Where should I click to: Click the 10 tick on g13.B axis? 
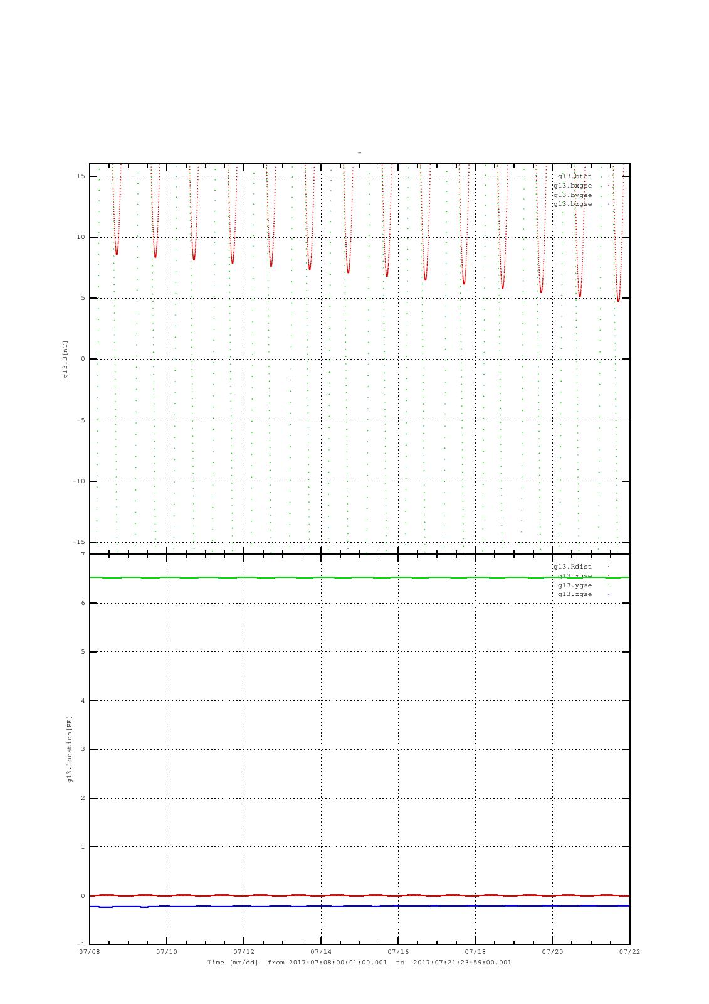pos(81,237)
